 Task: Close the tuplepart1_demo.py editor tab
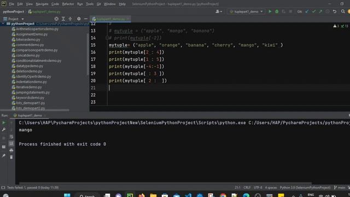pyautogui.click(x=128, y=19)
